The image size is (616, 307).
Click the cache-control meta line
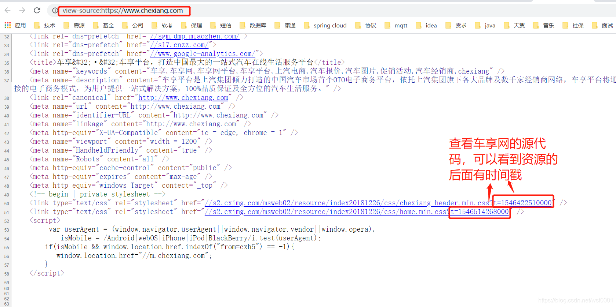click(131, 168)
